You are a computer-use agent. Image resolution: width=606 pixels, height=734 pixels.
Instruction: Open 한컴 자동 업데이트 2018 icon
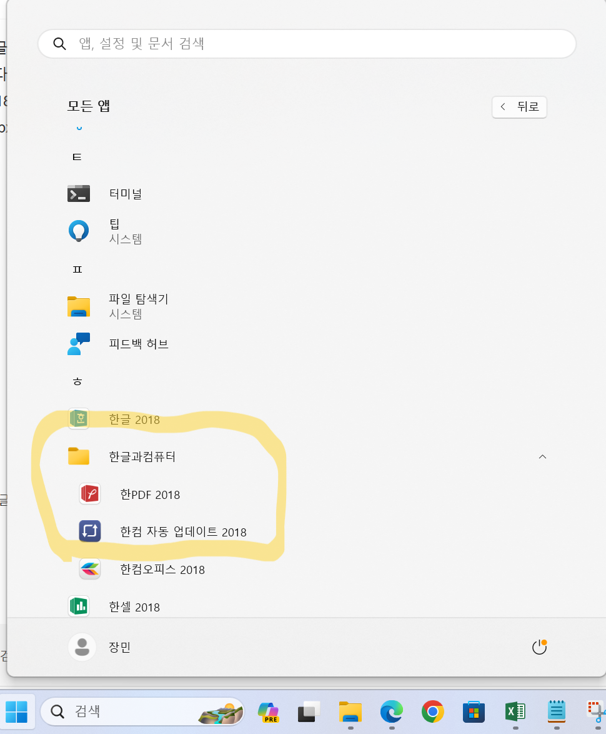pyautogui.click(x=90, y=531)
